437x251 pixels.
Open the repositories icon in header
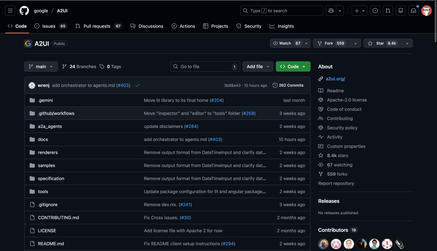pos(401,11)
